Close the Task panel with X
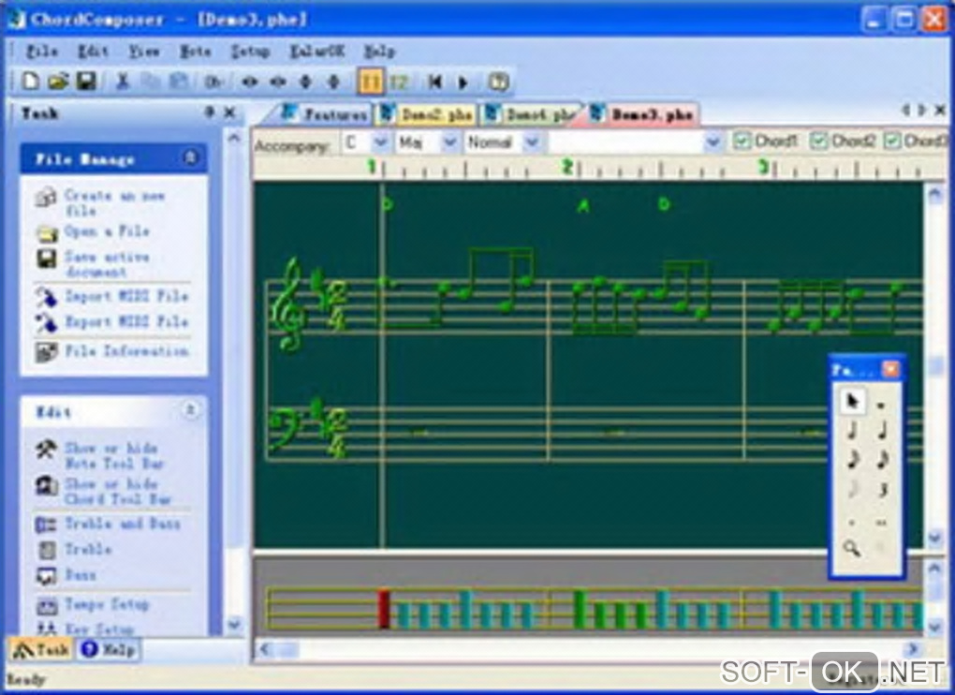 click(x=229, y=112)
